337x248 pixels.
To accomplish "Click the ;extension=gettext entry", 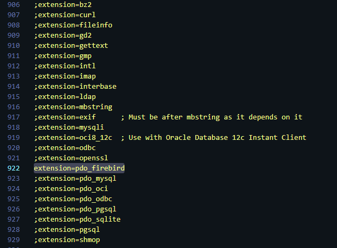I will point(71,46).
